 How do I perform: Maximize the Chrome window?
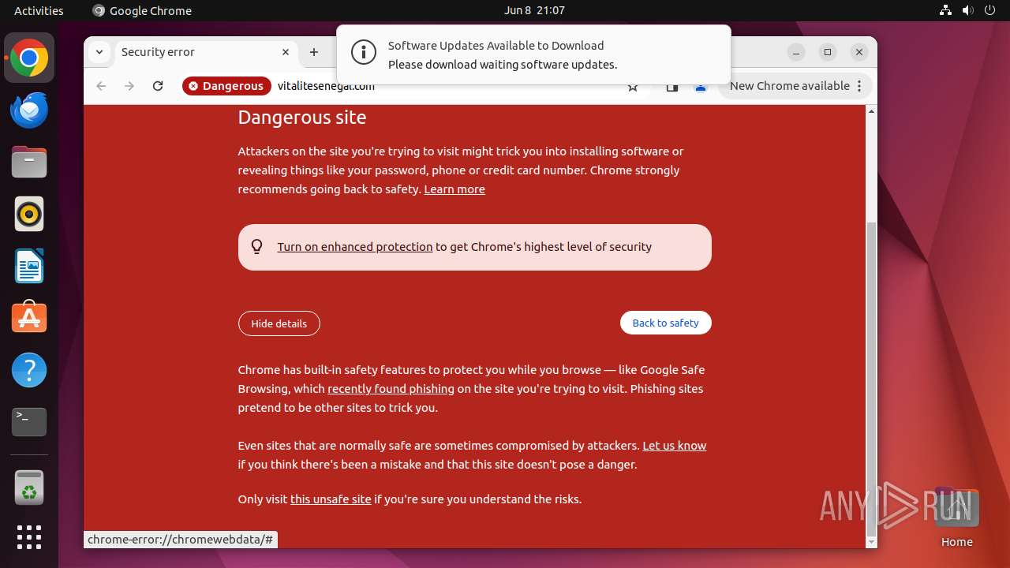[x=828, y=52]
